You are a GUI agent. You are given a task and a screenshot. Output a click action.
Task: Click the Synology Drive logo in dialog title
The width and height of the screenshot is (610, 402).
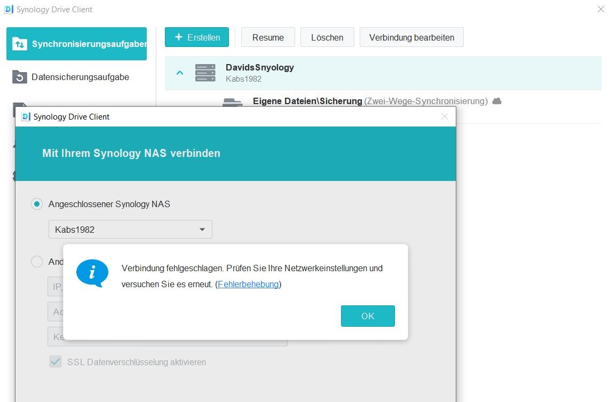(26, 117)
